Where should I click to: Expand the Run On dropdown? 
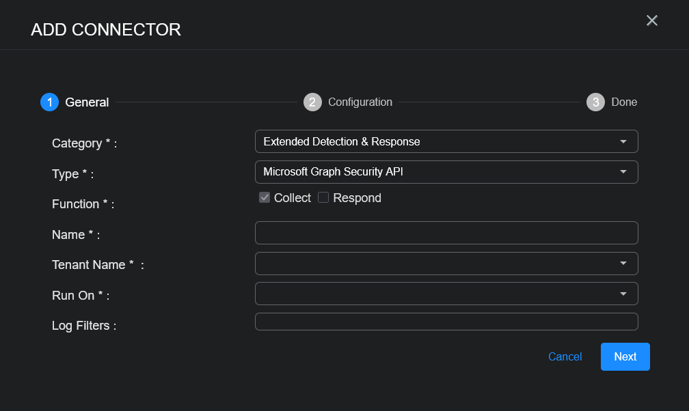446,294
